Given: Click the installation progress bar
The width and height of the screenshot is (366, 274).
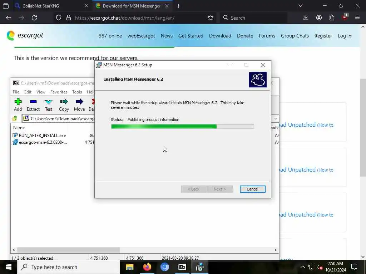Looking at the screenshot, I should pyautogui.click(x=183, y=127).
